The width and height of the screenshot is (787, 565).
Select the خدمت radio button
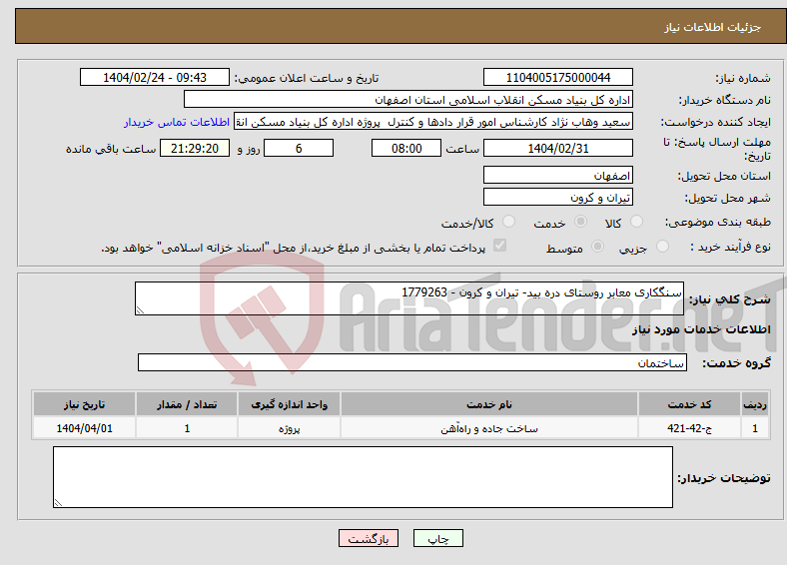(x=580, y=222)
